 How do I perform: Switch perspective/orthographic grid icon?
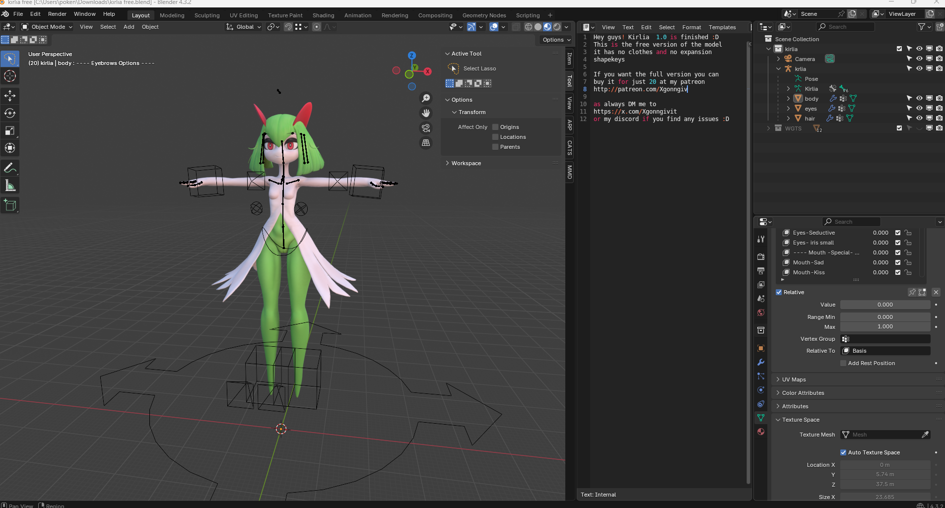pyautogui.click(x=426, y=143)
